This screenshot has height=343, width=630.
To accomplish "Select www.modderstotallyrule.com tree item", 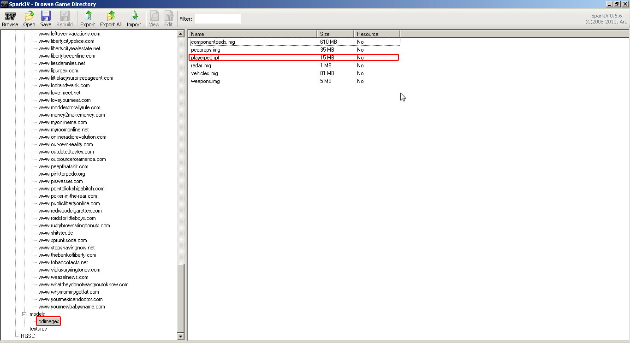I will [x=69, y=107].
